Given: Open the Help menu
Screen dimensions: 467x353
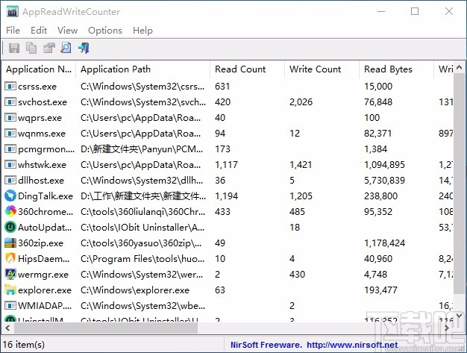Looking at the screenshot, I should (x=142, y=31).
